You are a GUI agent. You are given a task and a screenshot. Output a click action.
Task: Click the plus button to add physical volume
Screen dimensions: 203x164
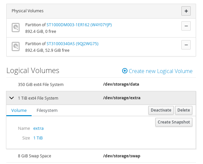[186, 11]
